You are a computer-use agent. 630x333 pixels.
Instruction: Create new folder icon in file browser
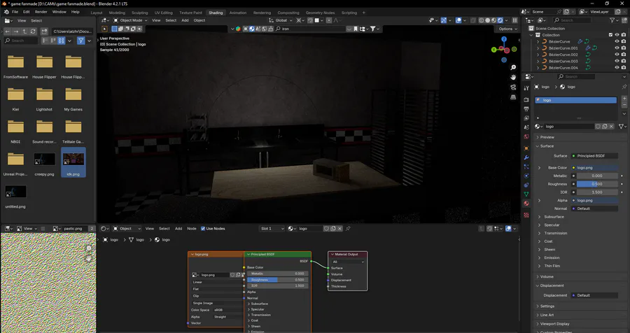[44, 31]
